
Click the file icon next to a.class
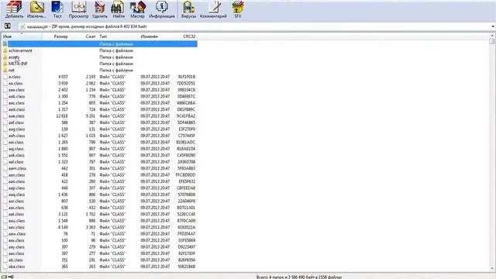[5, 77]
